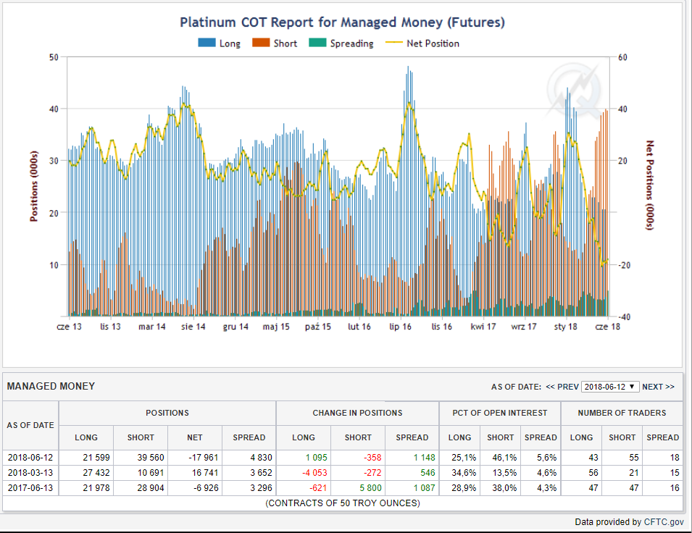
Task: Select the 2018-03-13 date row cell
Action: 30,473
